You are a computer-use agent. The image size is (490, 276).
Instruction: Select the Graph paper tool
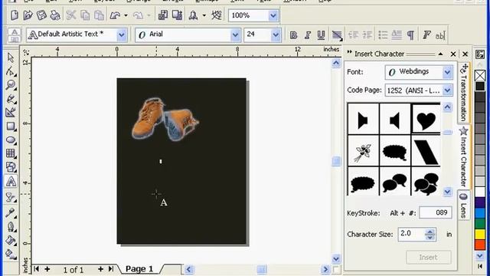click(11, 153)
